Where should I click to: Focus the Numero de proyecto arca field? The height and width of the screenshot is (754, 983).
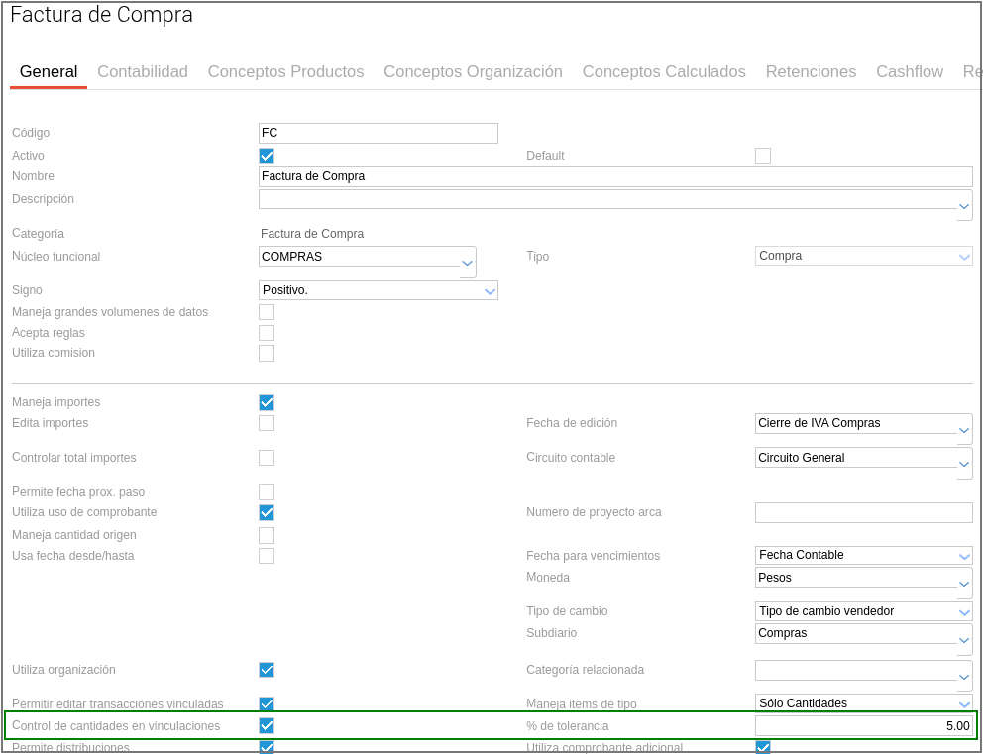(863, 512)
